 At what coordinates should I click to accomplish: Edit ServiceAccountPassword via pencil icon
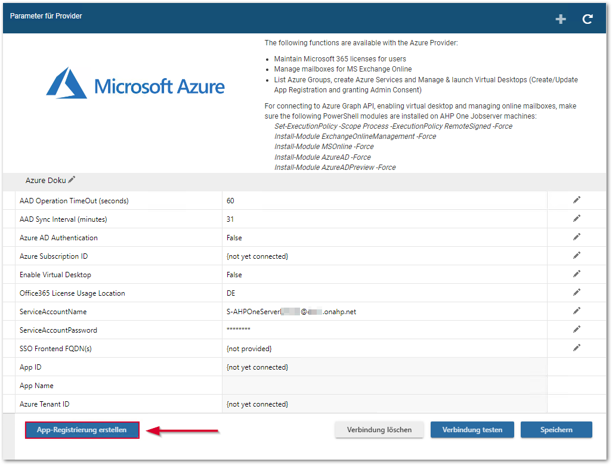576,329
